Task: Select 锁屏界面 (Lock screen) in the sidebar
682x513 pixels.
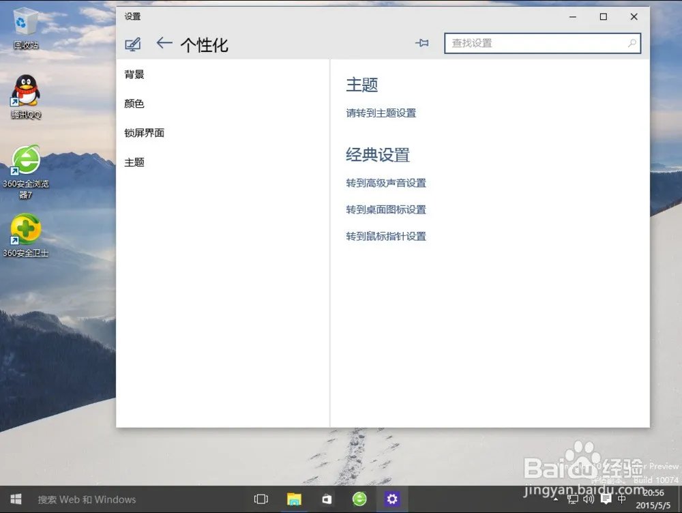Action: (x=144, y=133)
